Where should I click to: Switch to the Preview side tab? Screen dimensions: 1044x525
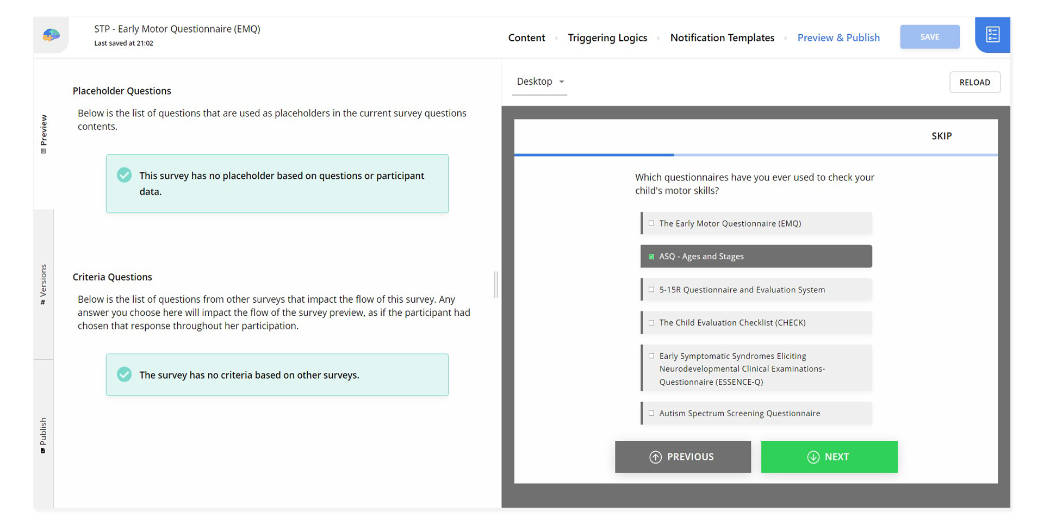pos(43,134)
